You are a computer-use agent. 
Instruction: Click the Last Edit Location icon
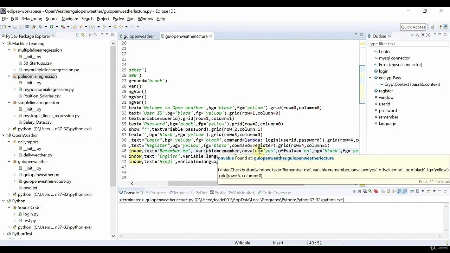tap(115, 27)
